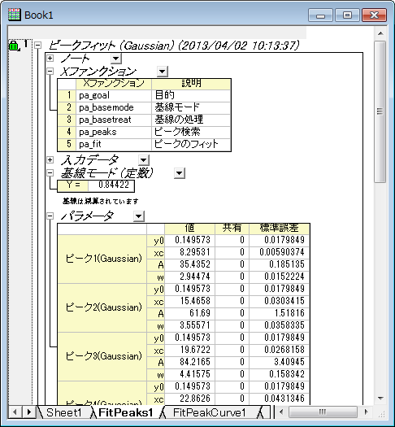
Task: Expand the 入力データ section node
Action: pyautogui.click(x=50, y=159)
